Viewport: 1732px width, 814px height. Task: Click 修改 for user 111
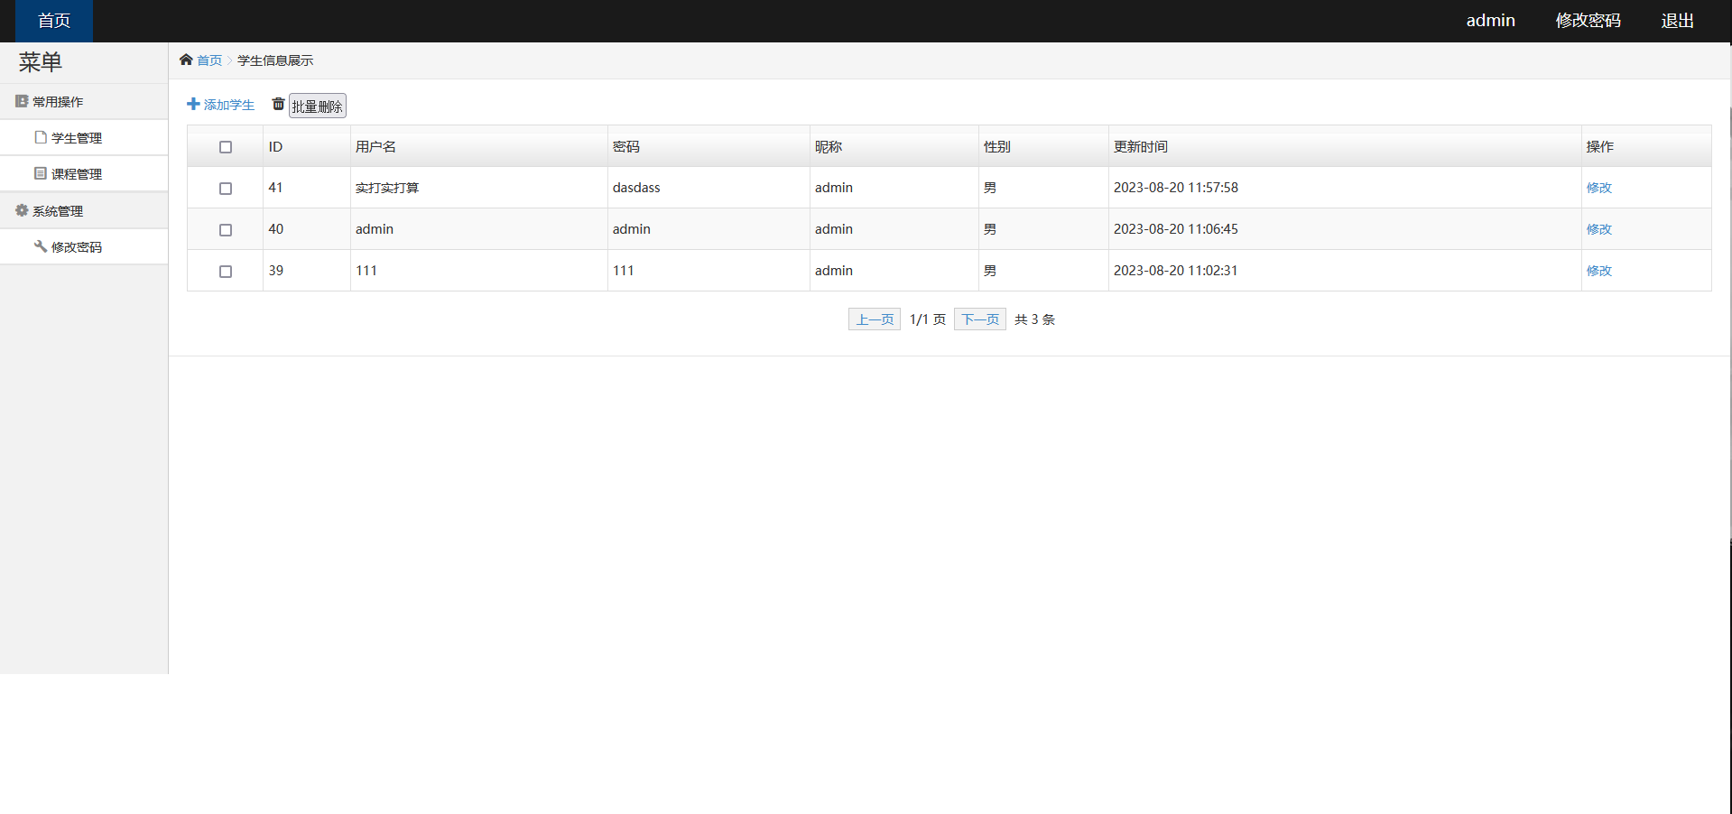[x=1598, y=271]
